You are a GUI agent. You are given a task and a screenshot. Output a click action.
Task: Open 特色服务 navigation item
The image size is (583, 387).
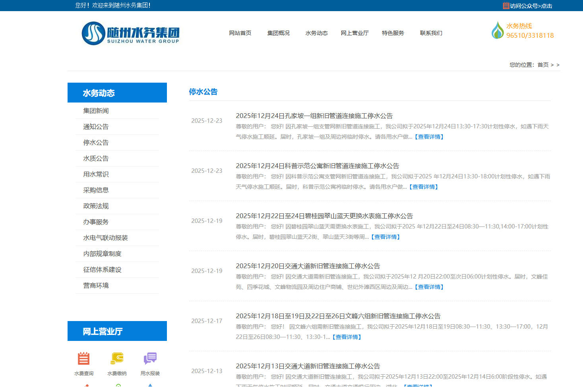click(x=393, y=33)
